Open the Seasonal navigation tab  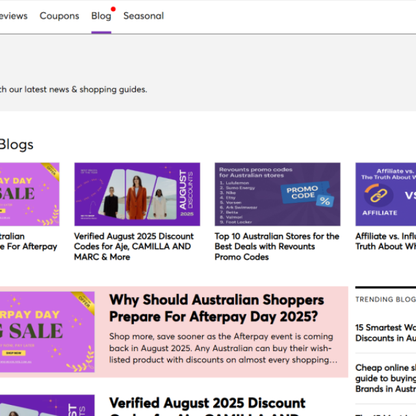144,16
